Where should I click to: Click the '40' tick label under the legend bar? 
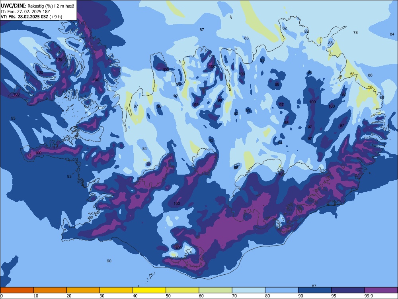135,296
